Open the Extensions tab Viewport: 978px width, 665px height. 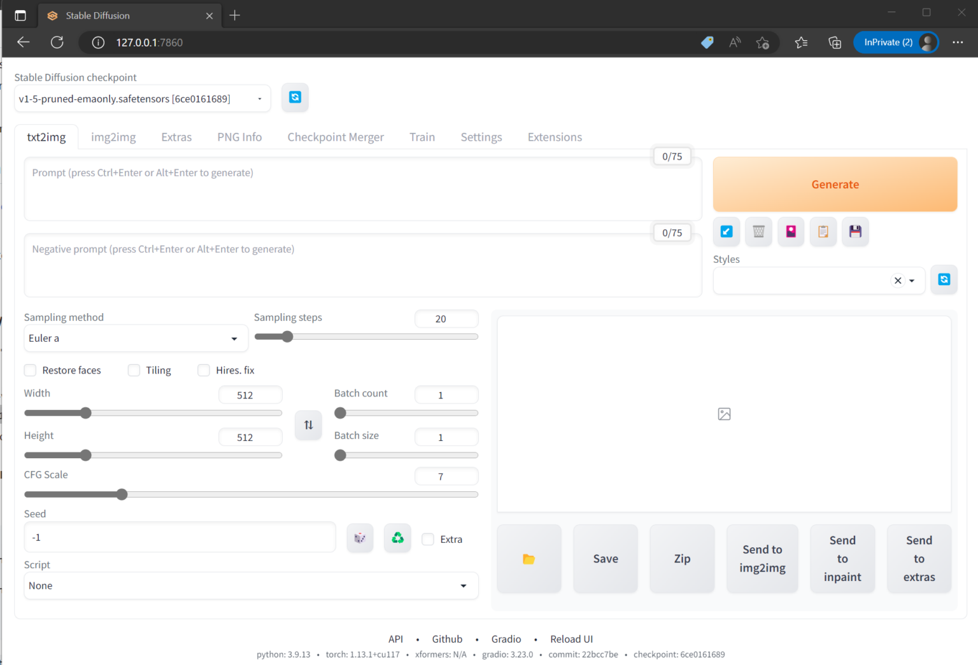coord(555,137)
